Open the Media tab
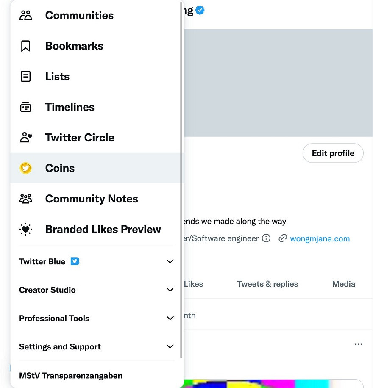373x388 pixels. (343, 284)
